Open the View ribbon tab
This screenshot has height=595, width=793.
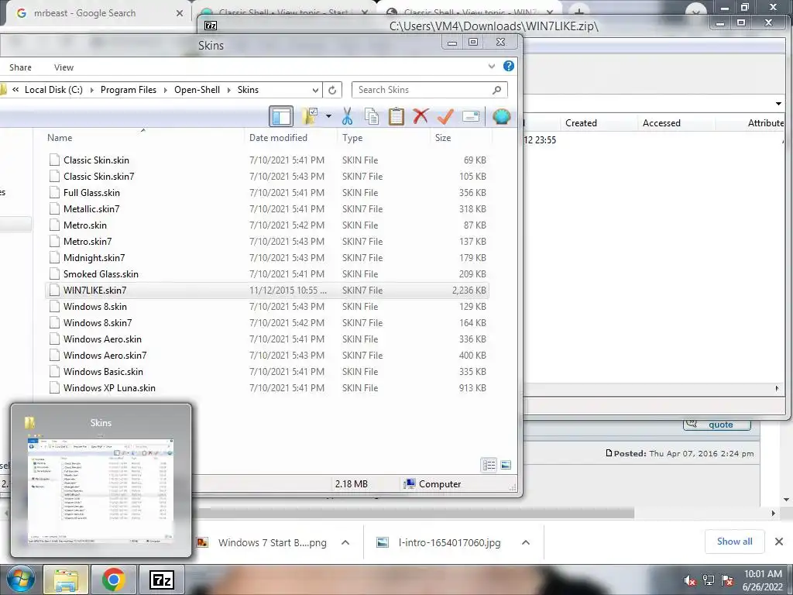64,67
